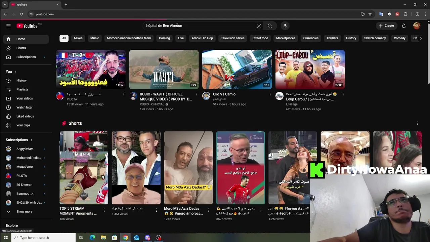Open Microsoft Edge from taskbar
This screenshot has height=242, width=430.
coord(92,238)
